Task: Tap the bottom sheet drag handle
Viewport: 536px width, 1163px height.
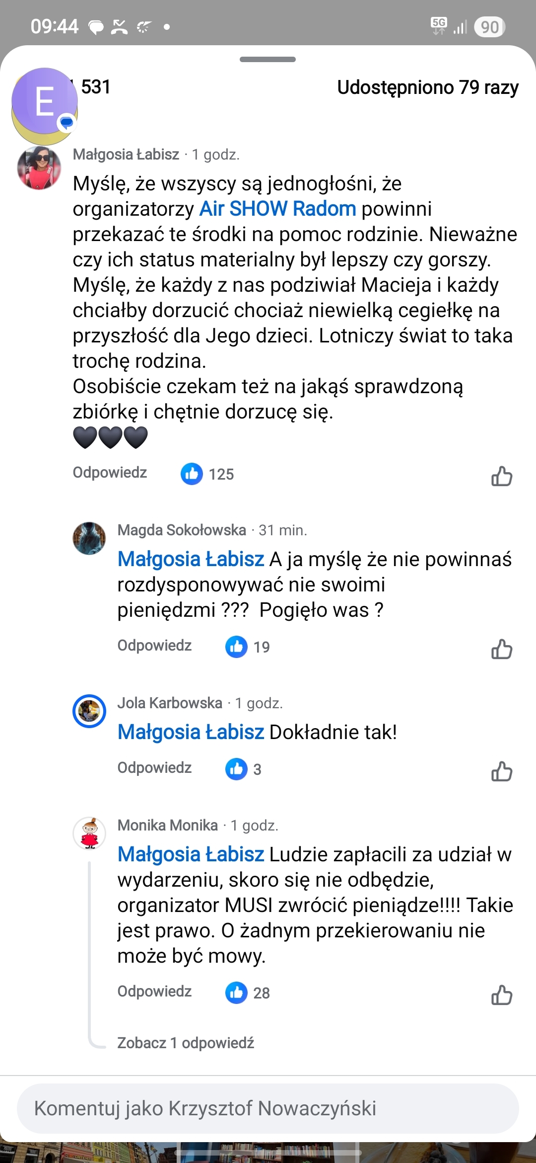Action: [x=268, y=60]
